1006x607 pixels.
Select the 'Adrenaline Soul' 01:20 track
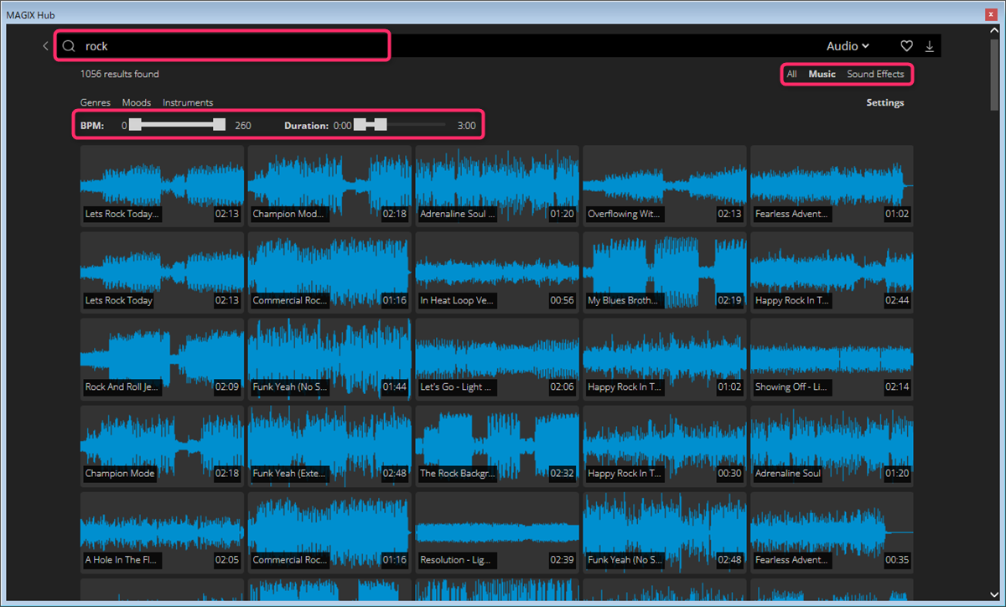coord(832,445)
